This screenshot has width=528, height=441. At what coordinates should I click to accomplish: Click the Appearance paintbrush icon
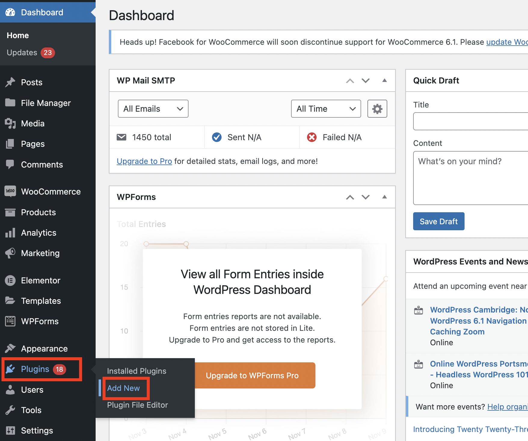point(10,348)
